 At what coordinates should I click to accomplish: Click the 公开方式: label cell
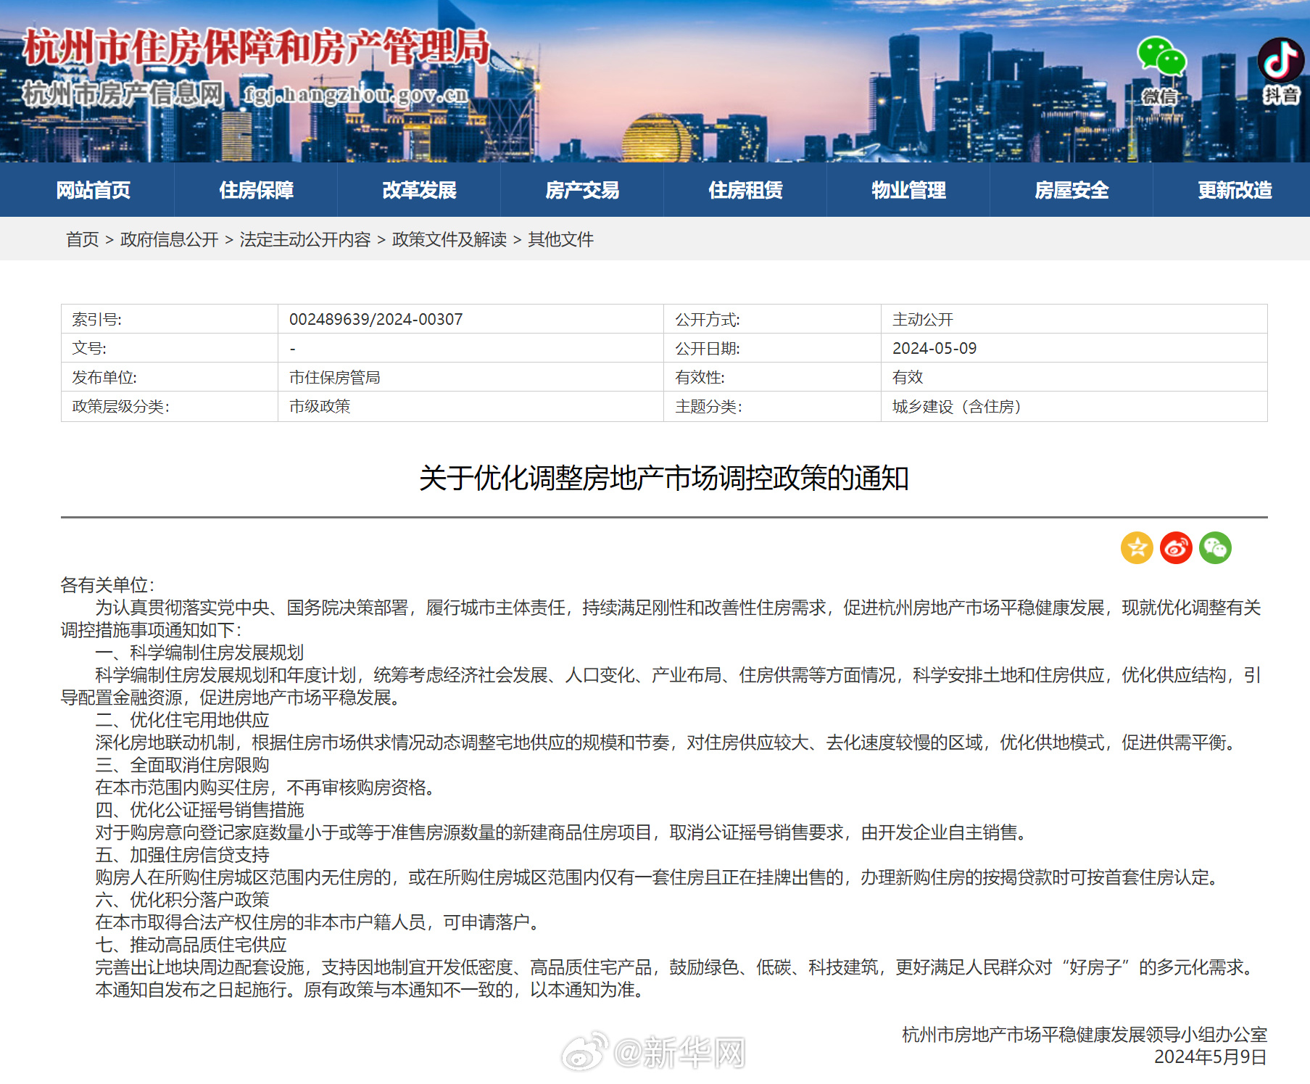(773, 319)
